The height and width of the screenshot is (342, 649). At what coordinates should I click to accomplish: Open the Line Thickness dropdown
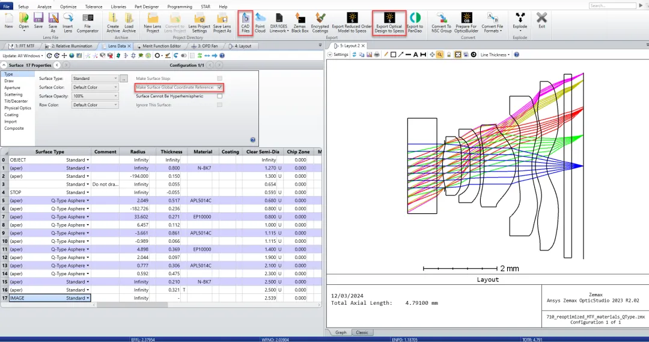coord(495,55)
